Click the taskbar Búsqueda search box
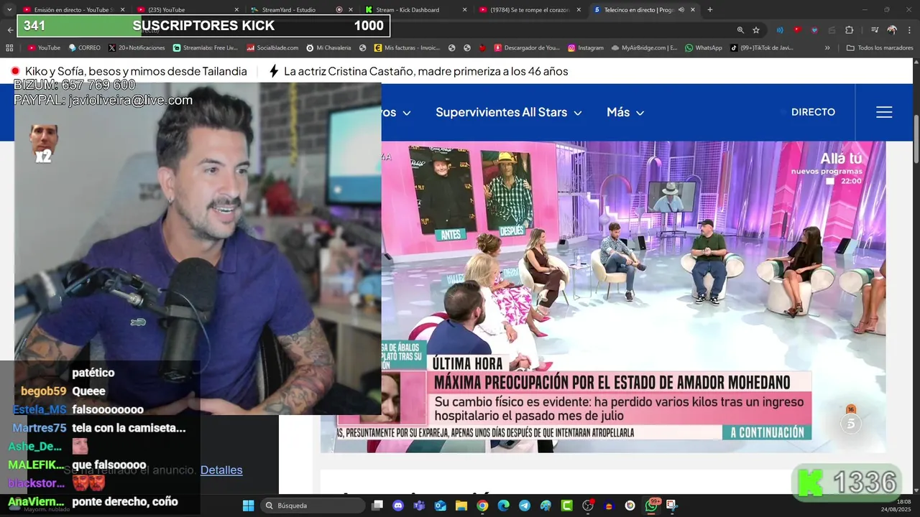The image size is (920, 517). tap(313, 506)
